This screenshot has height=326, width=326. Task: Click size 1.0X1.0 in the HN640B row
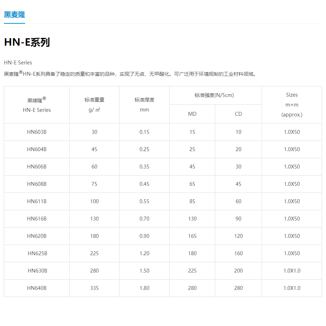(292, 288)
